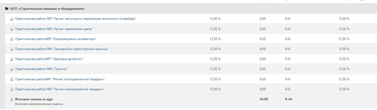This screenshot has height=110, width=377.
Task: Open "Расчет параметров крана" assignment link
Action: pyautogui.click(x=54, y=29)
